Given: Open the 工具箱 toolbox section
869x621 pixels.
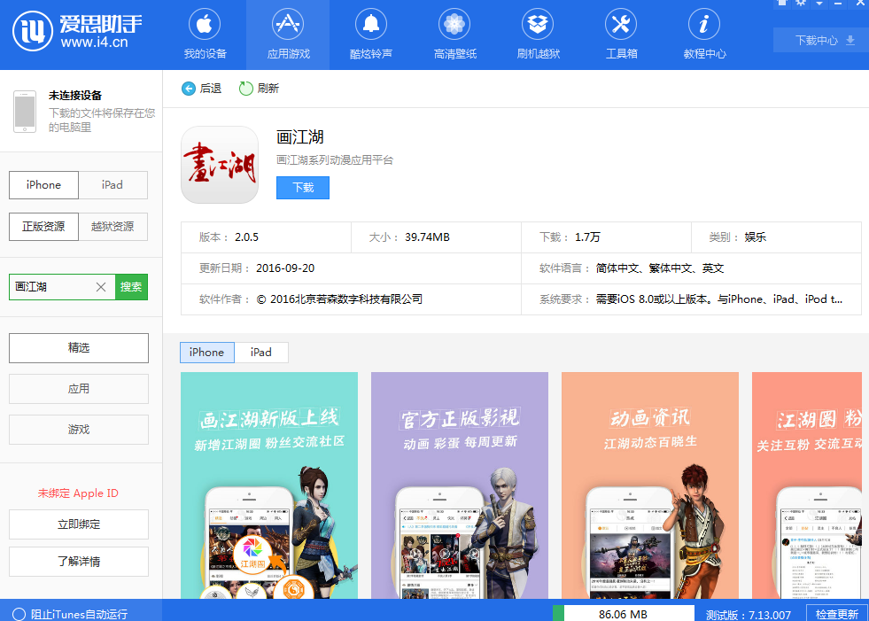Looking at the screenshot, I should pos(621,35).
